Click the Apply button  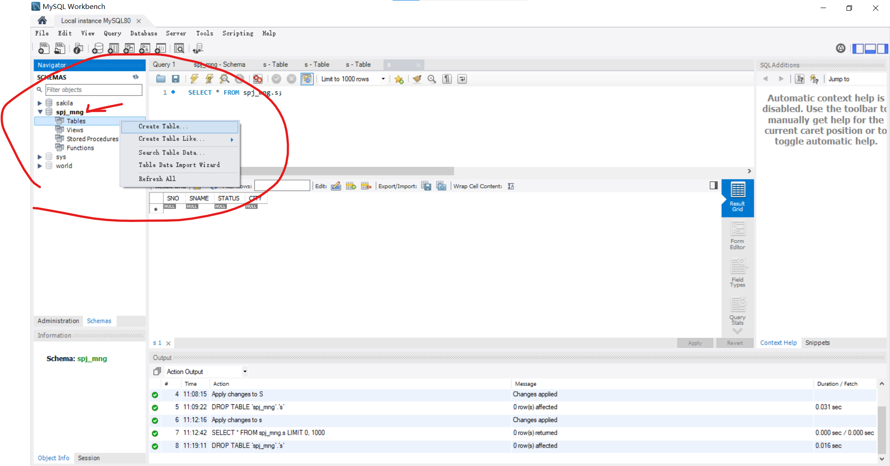click(695, 343)
